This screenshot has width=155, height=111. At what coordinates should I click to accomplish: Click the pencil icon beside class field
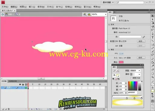click(x=144, y=37)
